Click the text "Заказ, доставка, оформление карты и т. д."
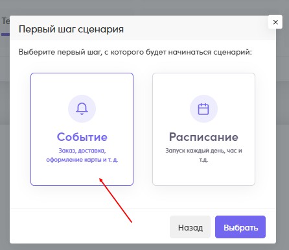The image size is (289, 250). pos(82,155)
